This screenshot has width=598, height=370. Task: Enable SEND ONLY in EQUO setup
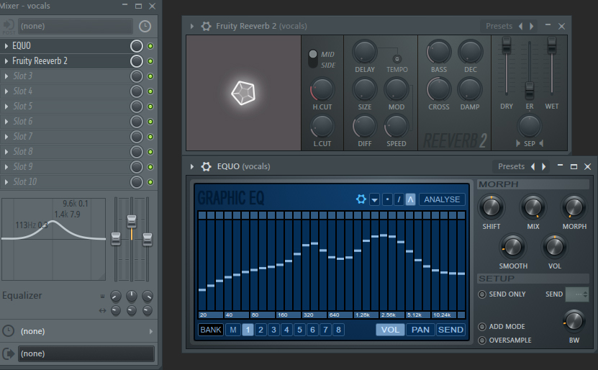[x=482, y=294]
